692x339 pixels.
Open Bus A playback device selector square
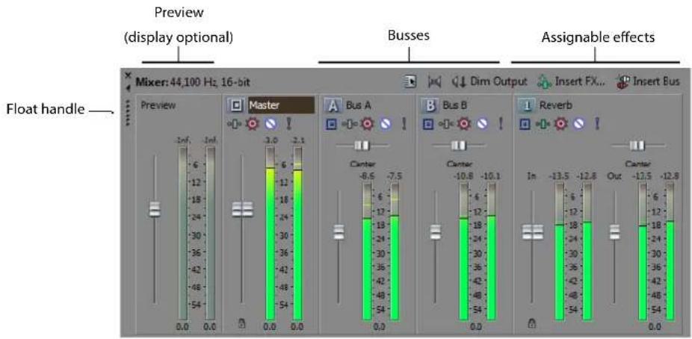pyautogui.click(x=332, y=124)
